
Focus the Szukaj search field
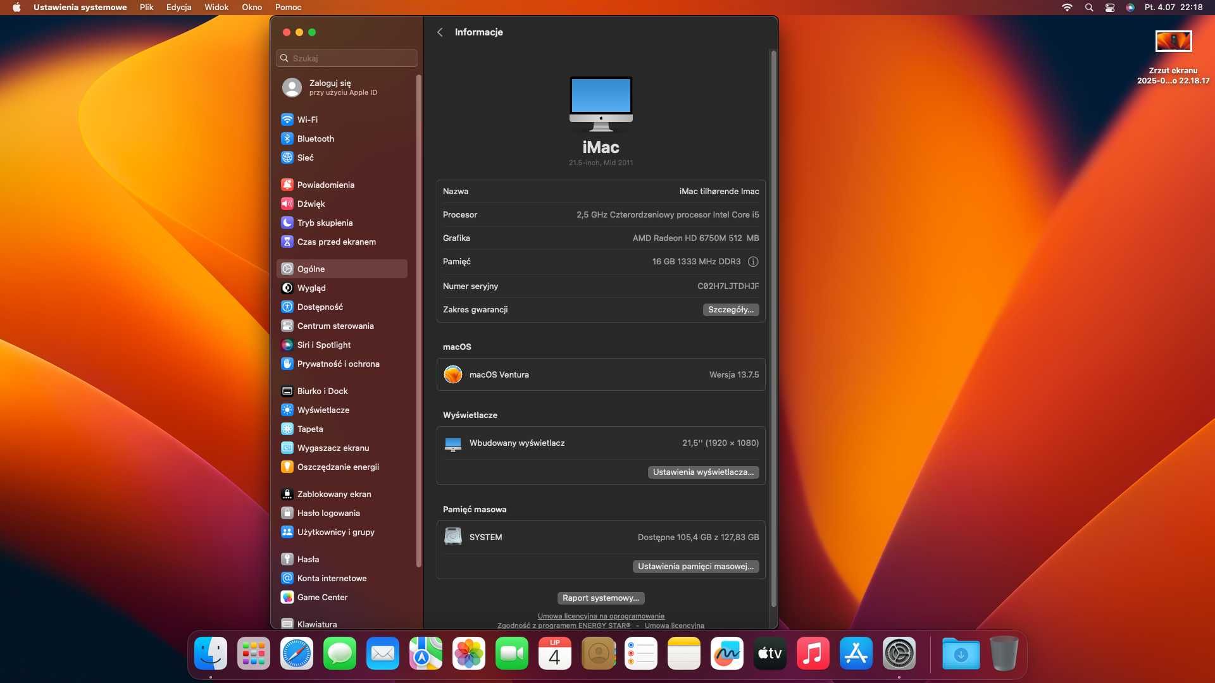pos(347,58)
